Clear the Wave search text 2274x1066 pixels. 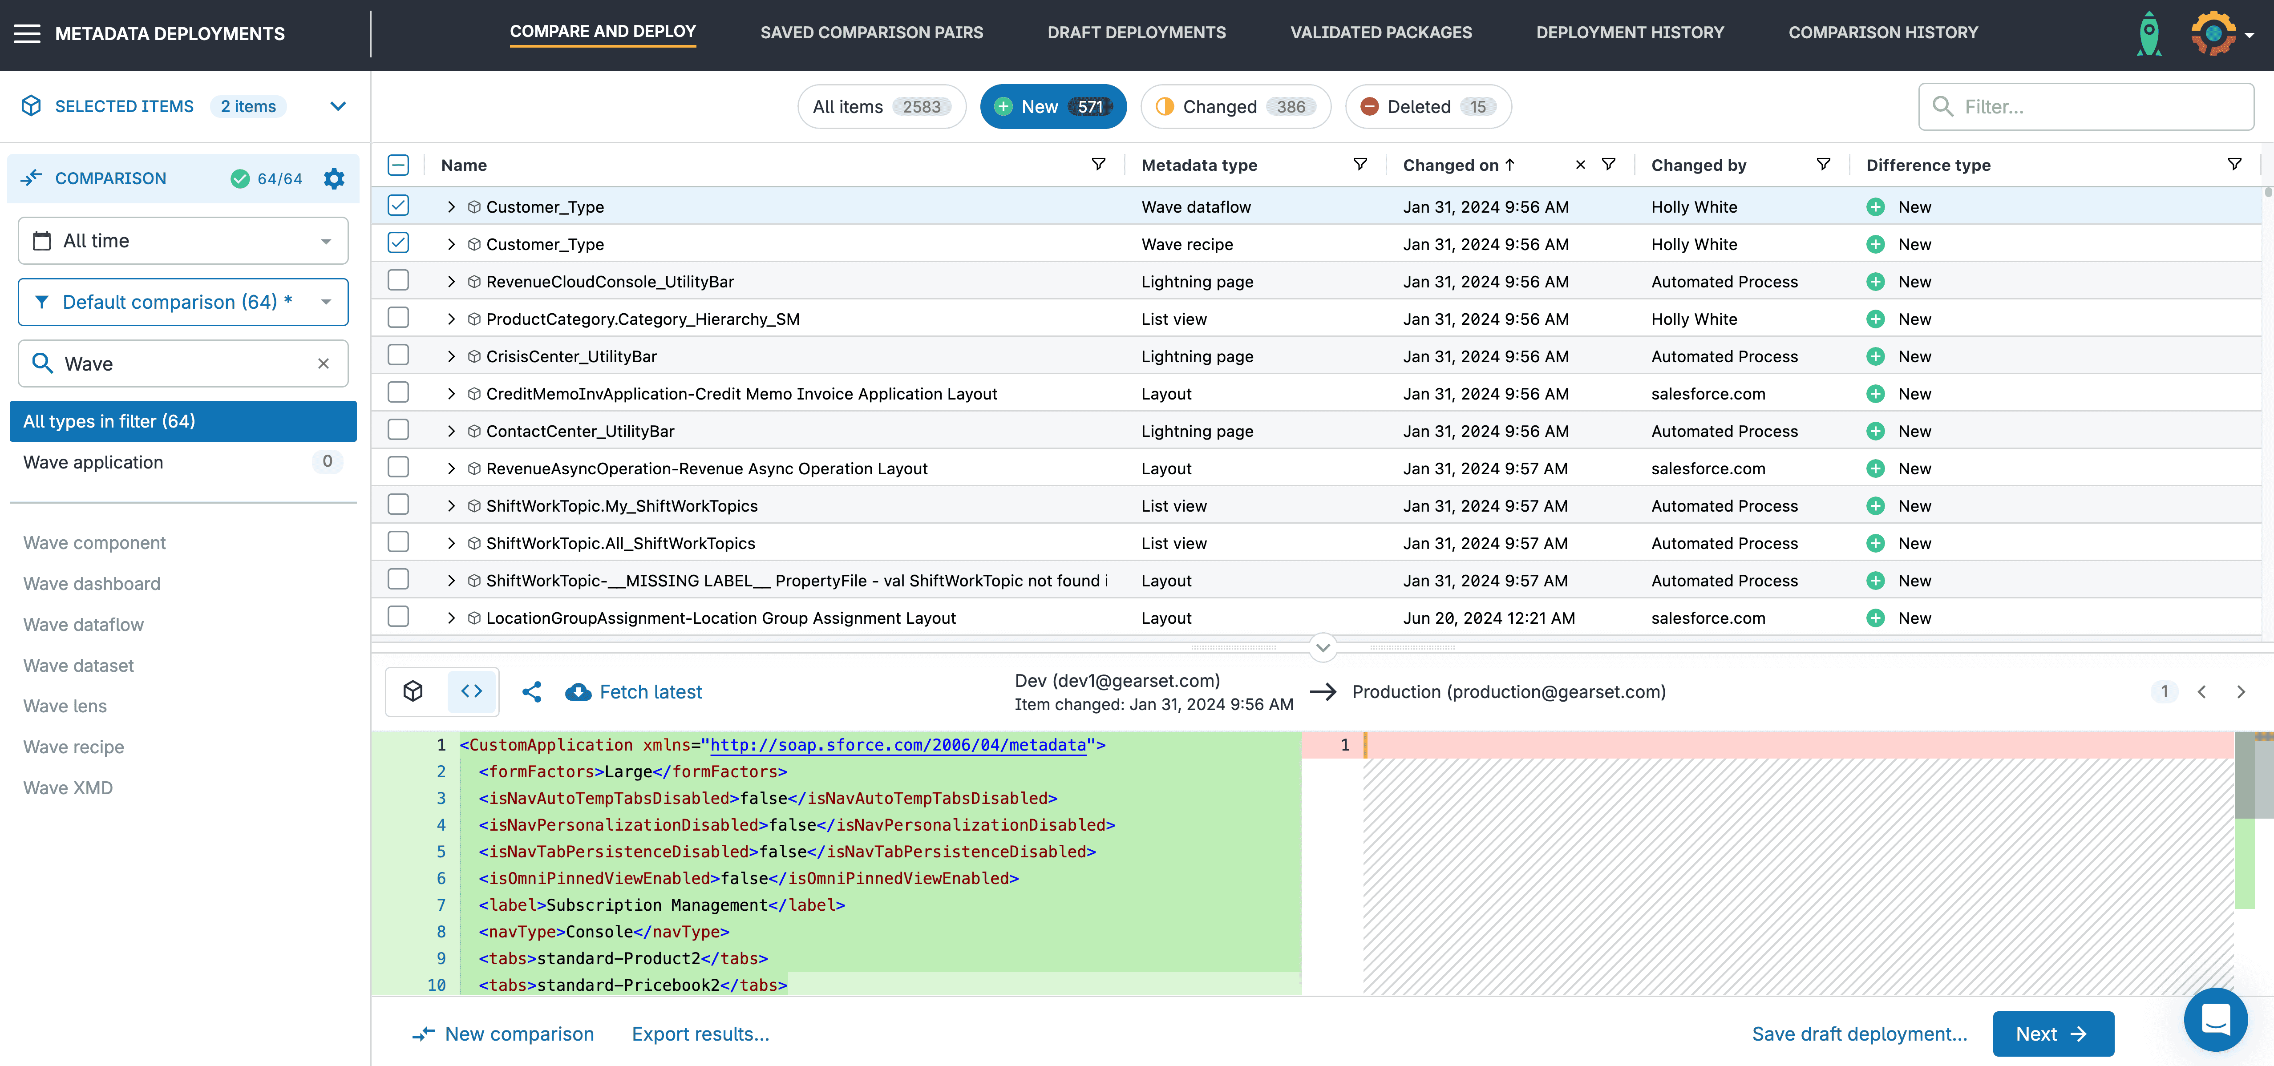click(323, 363)
